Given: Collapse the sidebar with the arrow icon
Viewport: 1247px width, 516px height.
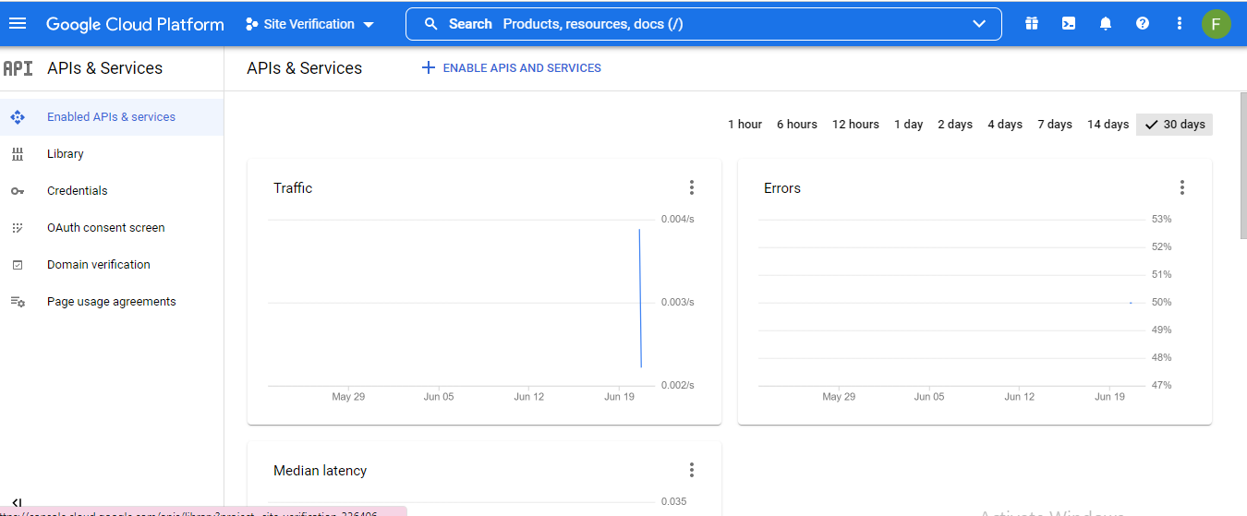Looking at the screenshot, I should (x=17, y=503).
